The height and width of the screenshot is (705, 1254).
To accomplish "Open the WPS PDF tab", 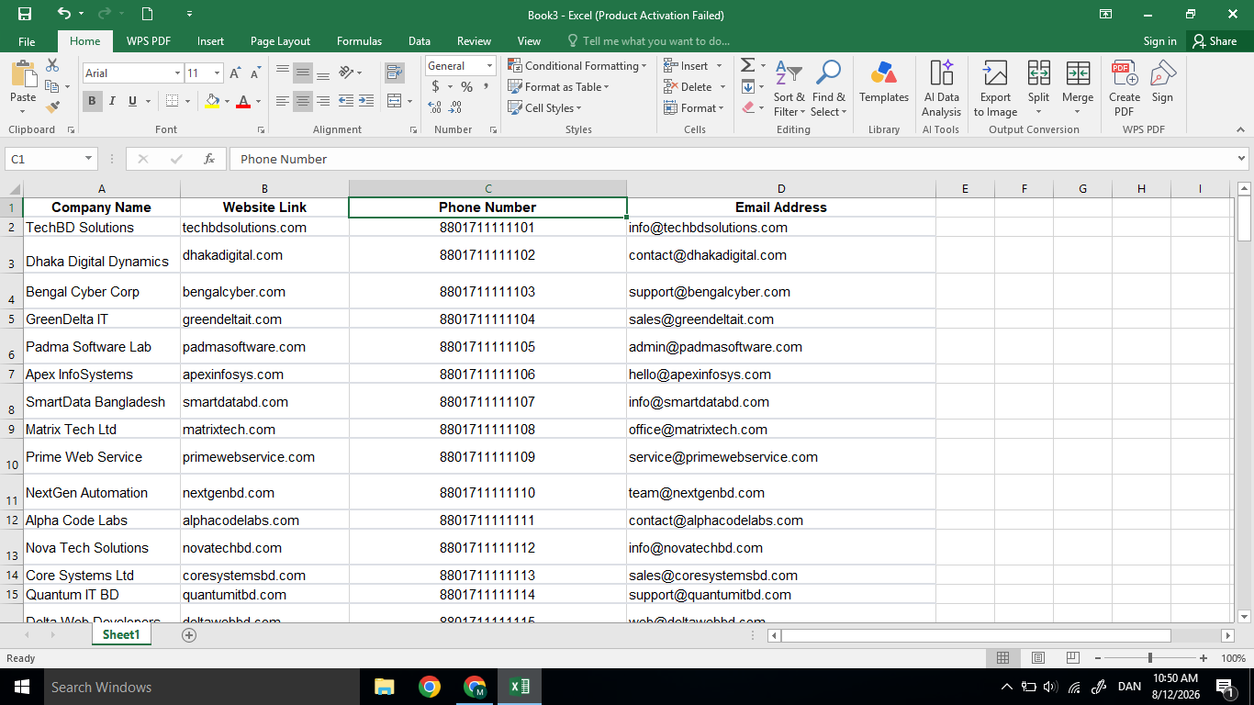I will click(149, 41).
